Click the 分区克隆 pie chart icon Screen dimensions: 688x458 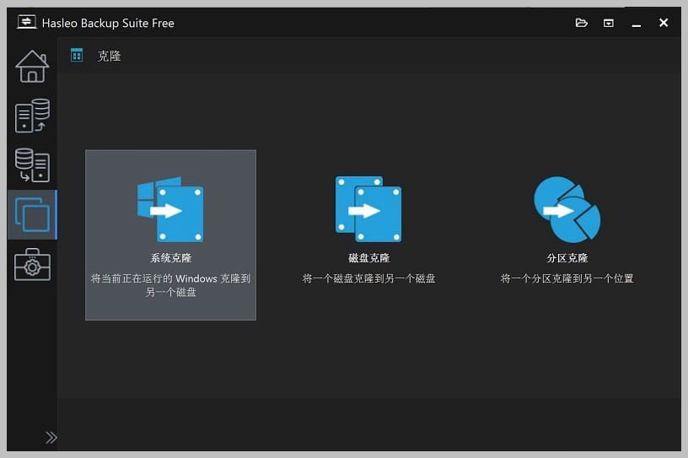[567, 209]
